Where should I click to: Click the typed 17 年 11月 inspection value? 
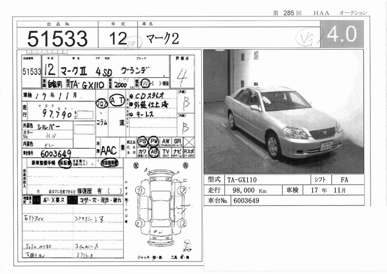(x=328, y=190)
